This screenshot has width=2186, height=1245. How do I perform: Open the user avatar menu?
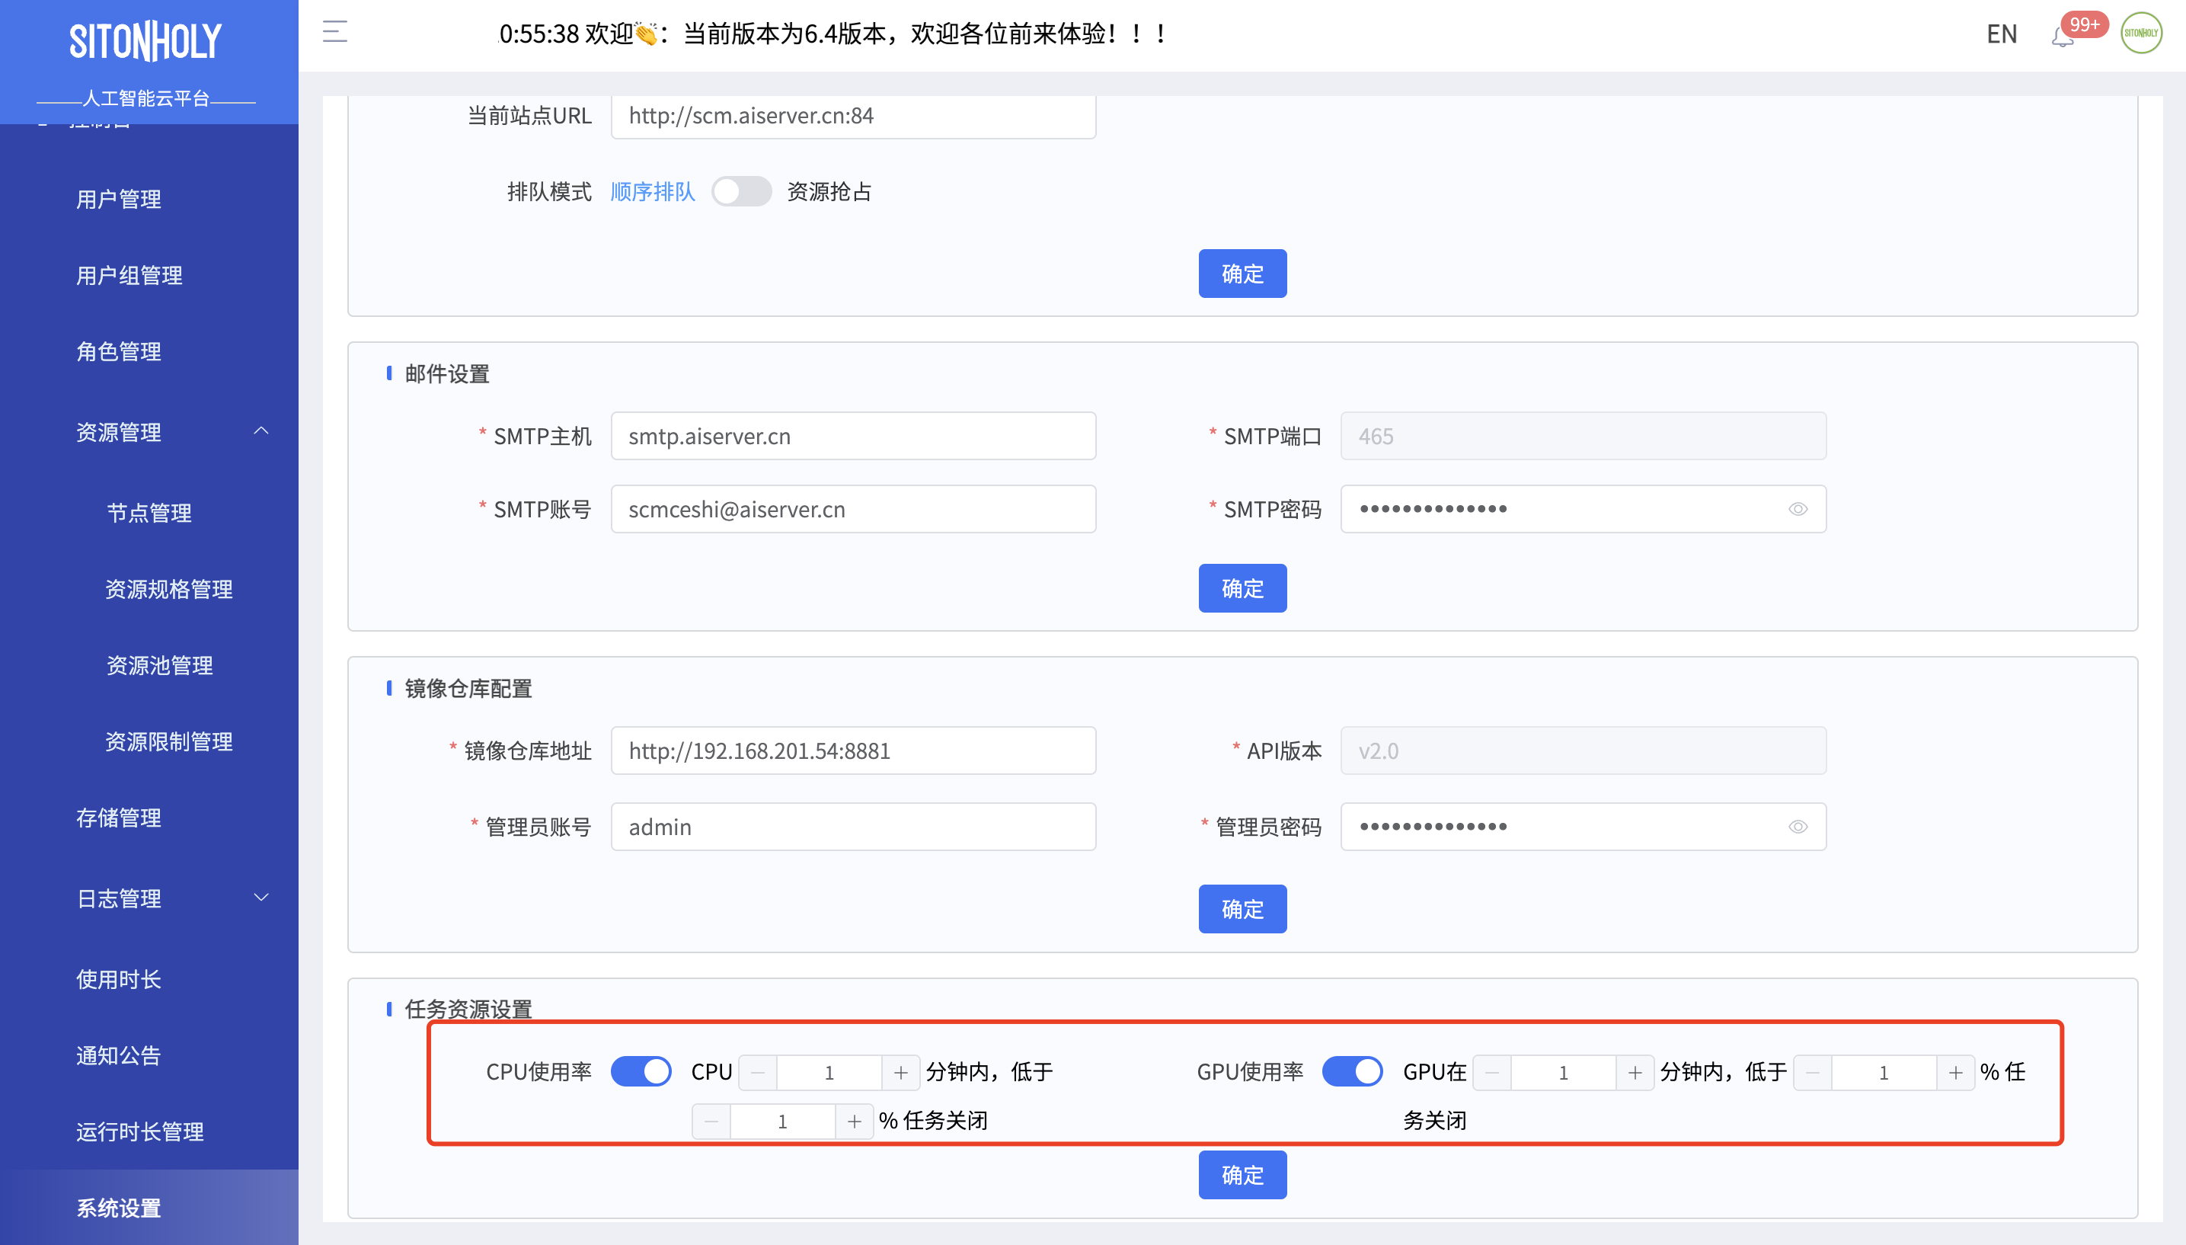tap(2142, 33)
